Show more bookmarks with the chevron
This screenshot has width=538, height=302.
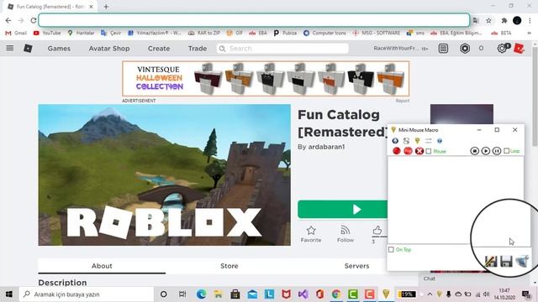(529, 33)
